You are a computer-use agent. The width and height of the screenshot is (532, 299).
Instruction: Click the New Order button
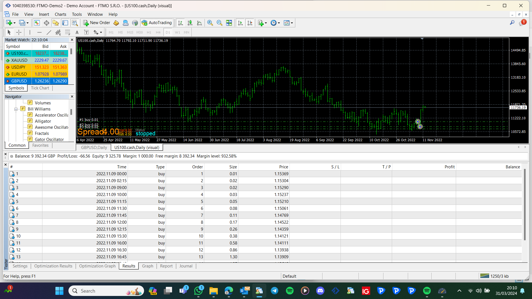[97, 23]
